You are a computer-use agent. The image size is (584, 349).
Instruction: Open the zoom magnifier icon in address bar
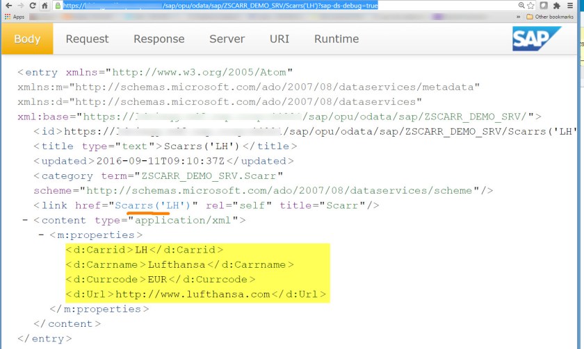tap(521, 5)
